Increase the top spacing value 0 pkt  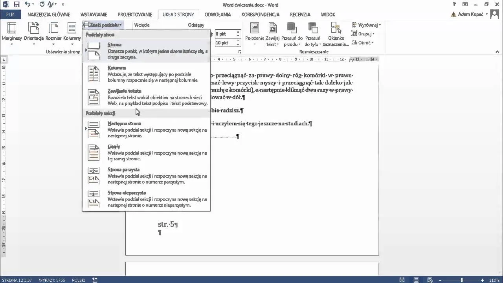[x=238, y=32]
